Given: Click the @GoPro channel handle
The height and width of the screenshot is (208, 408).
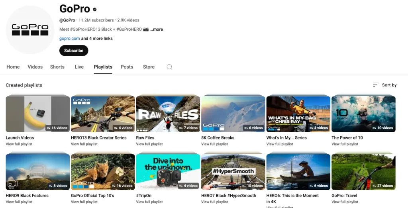Looking at the screenshot, I should (x=67, y=20).
